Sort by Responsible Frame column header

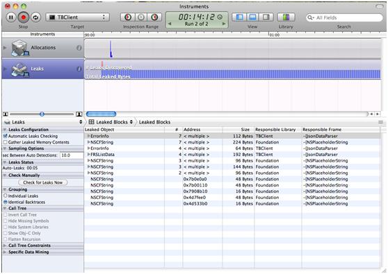pos(341,130)
